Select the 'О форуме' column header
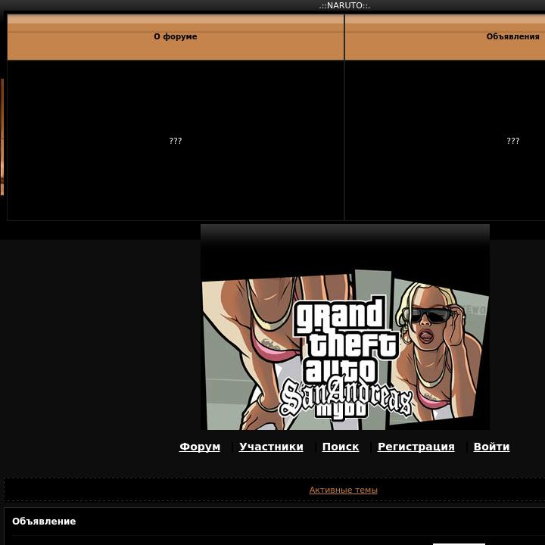Viewport: 545px width, 545px height. pos(176,36)
